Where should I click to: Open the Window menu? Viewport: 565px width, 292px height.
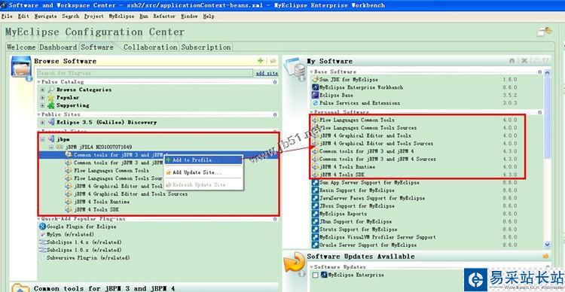coord(189,17)
